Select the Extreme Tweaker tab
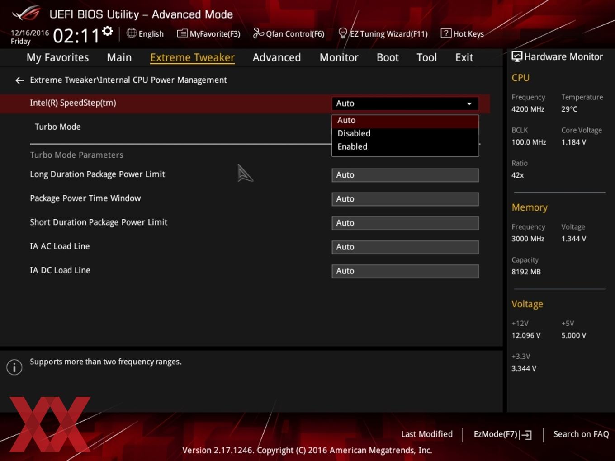This screenshot has width=615, height=461. click(x=193, y=57)
